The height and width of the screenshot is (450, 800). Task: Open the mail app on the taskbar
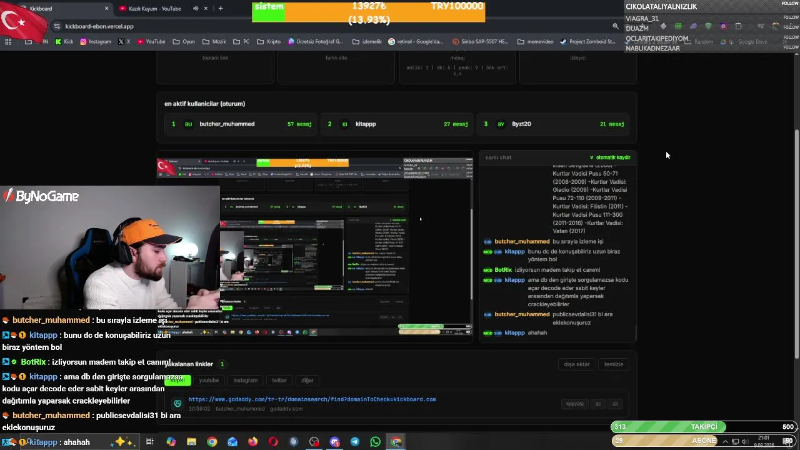[232, 442]
